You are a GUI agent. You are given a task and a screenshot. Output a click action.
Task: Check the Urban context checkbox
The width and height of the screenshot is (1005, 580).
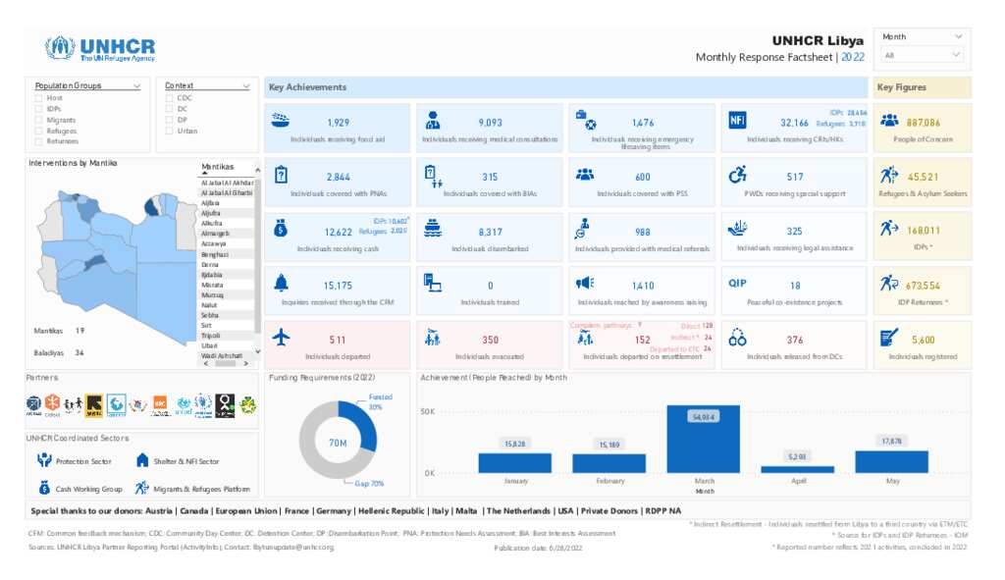pos(169,131)
